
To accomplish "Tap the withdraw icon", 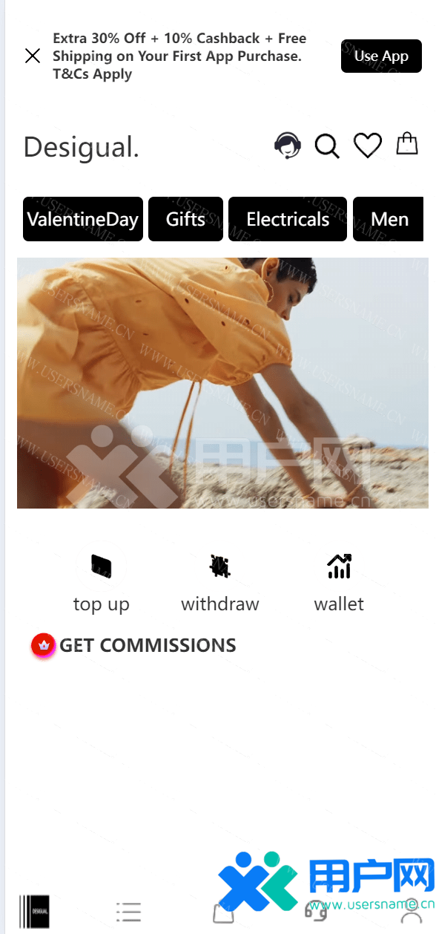I will point(219,566).
